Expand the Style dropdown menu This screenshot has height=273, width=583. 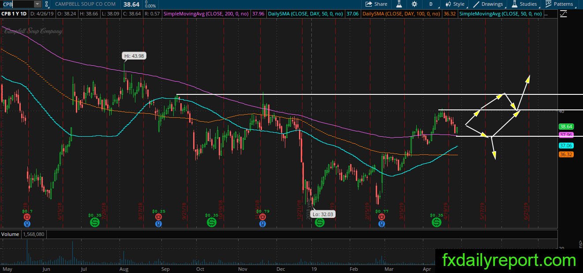(455, 4)
